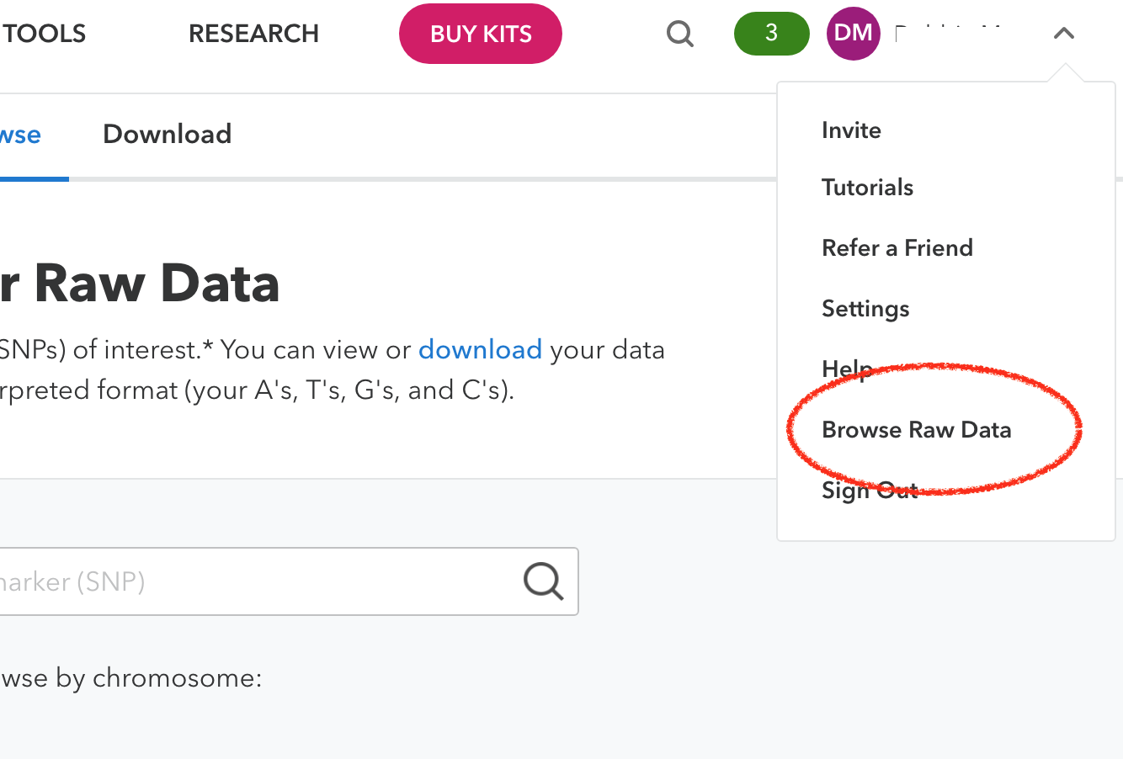Select Refer a Friend in the menu
This screenshot has width=1123, height=759.
(x=897, y=247)
